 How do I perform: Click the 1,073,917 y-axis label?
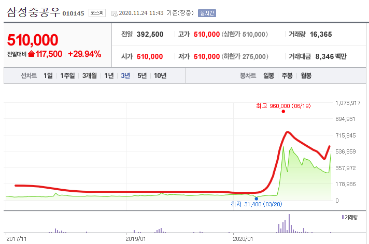tap(348, 103)
